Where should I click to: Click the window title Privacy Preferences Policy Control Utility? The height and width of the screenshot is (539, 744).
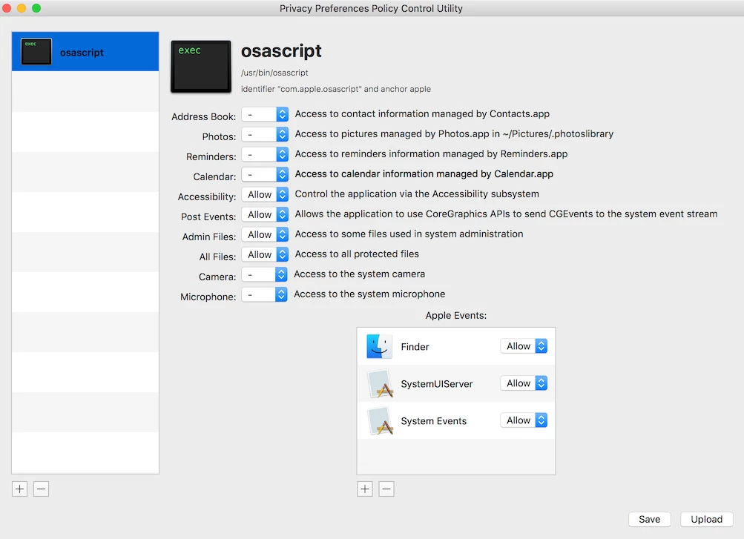coord(371,9)
